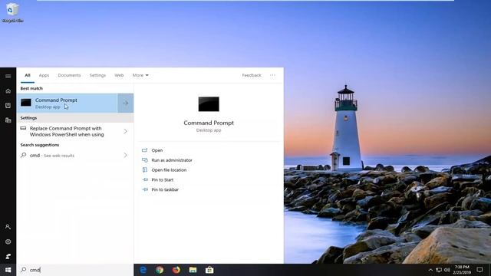Click the Search suggestions heading
Screen dimensions: 491x276
[x=40, y=145]
